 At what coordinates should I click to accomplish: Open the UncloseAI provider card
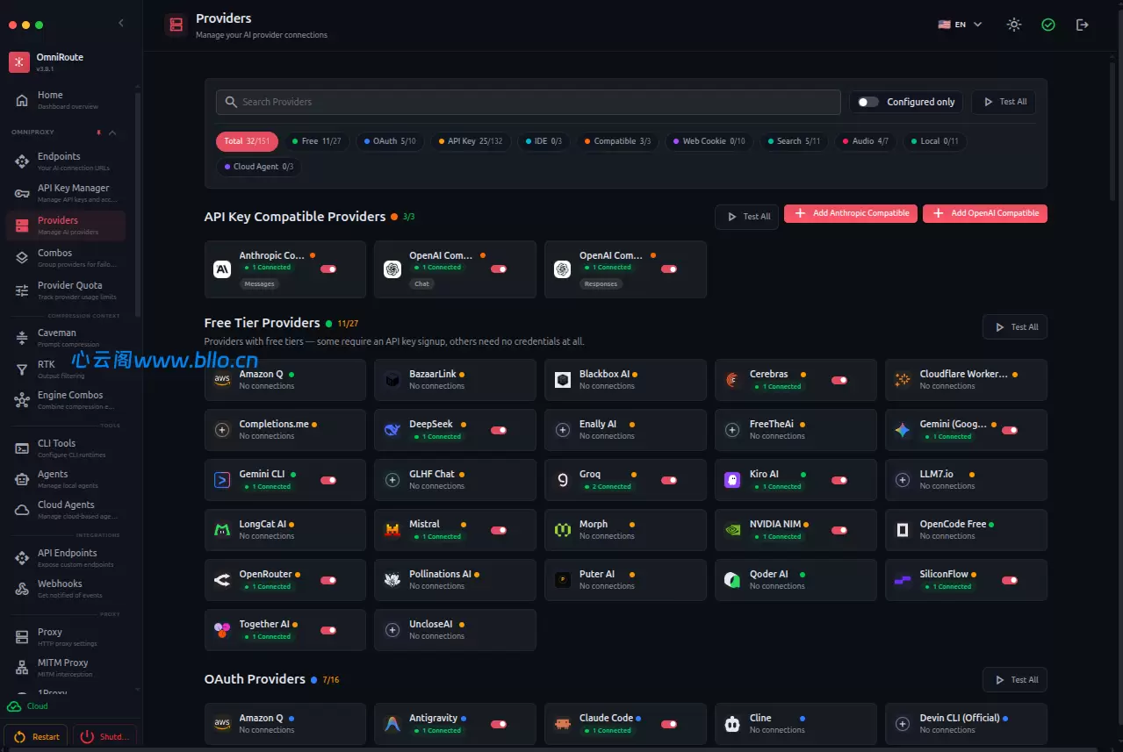coord(455,630)
